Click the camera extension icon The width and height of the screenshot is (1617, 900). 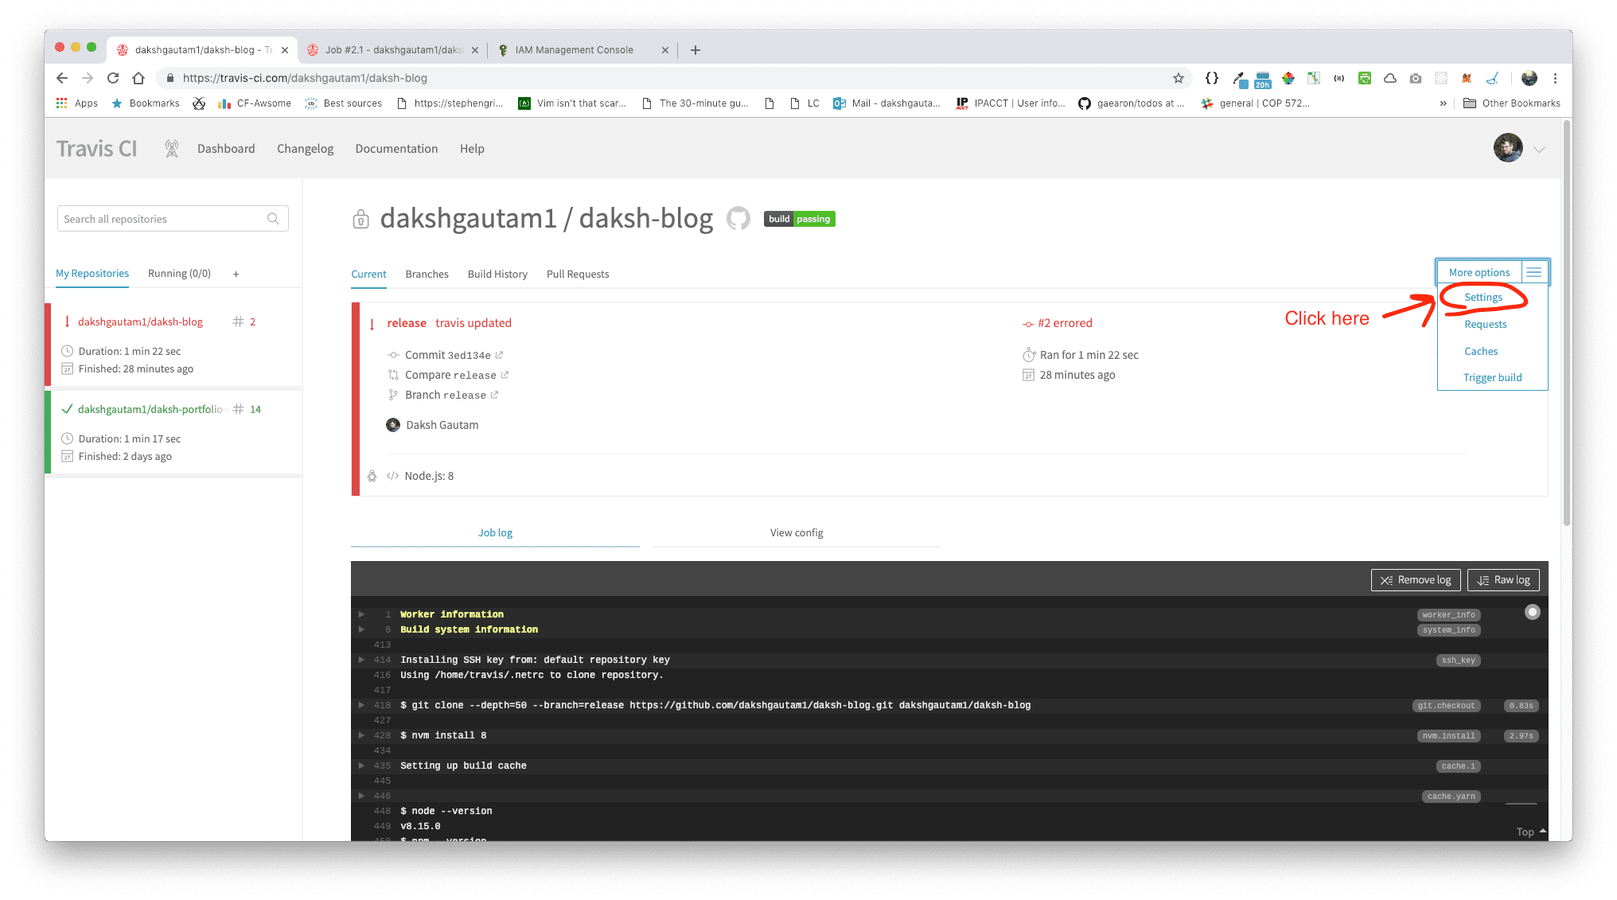(x=1415, y=78)
